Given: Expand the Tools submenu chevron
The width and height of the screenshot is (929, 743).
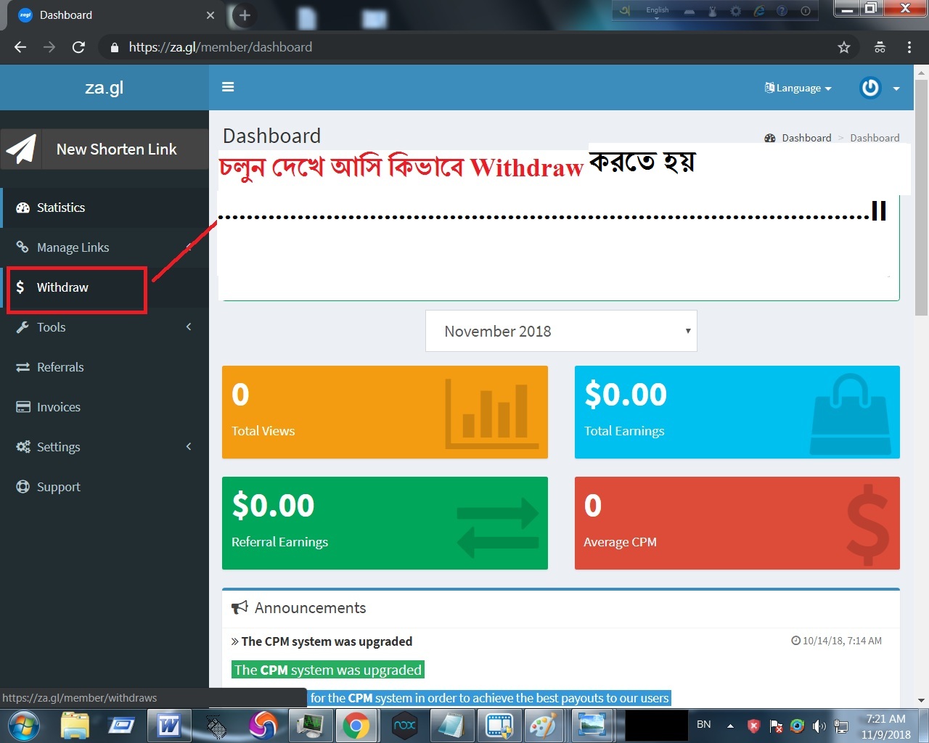Looking at the screenshot, I should pyautogui.click(x=189, y=327).
